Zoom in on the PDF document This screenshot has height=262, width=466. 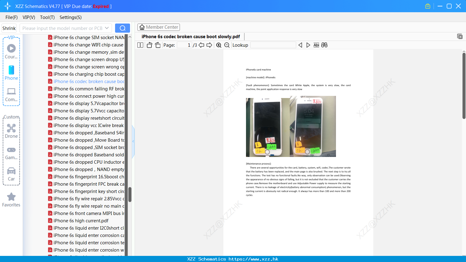coord(219,45)
